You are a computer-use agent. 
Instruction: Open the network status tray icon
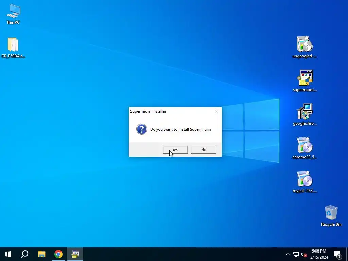pyautogui.click(x=296, y=254)
